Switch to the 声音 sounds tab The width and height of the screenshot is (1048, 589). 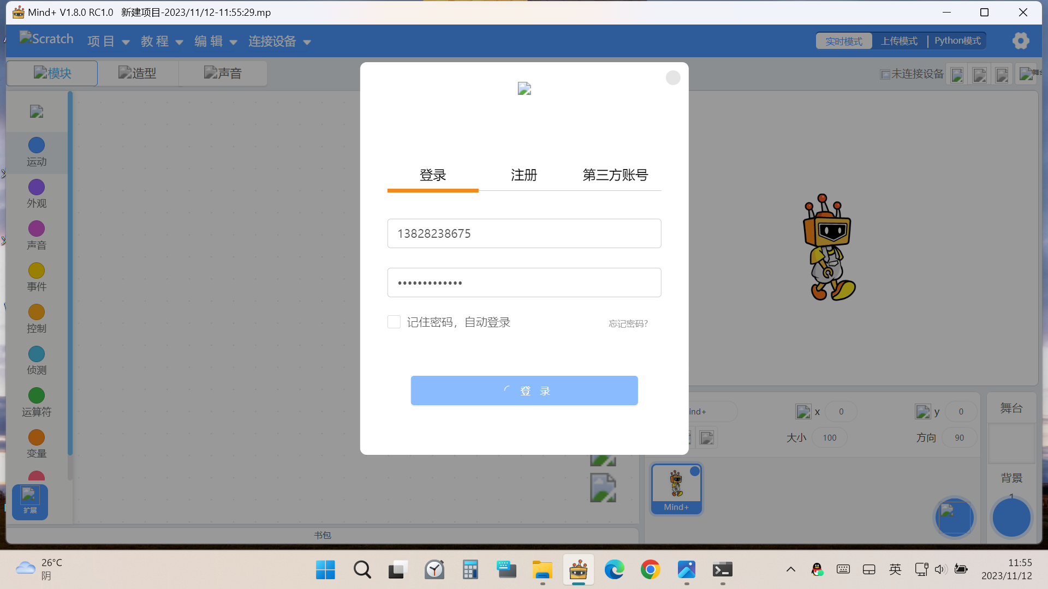[223, 73]
